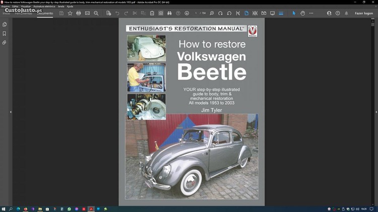The width and height of the screenshot is (378, 212).
Task: Toggle the arrow selection tool
Action: (x=294, y=13)
